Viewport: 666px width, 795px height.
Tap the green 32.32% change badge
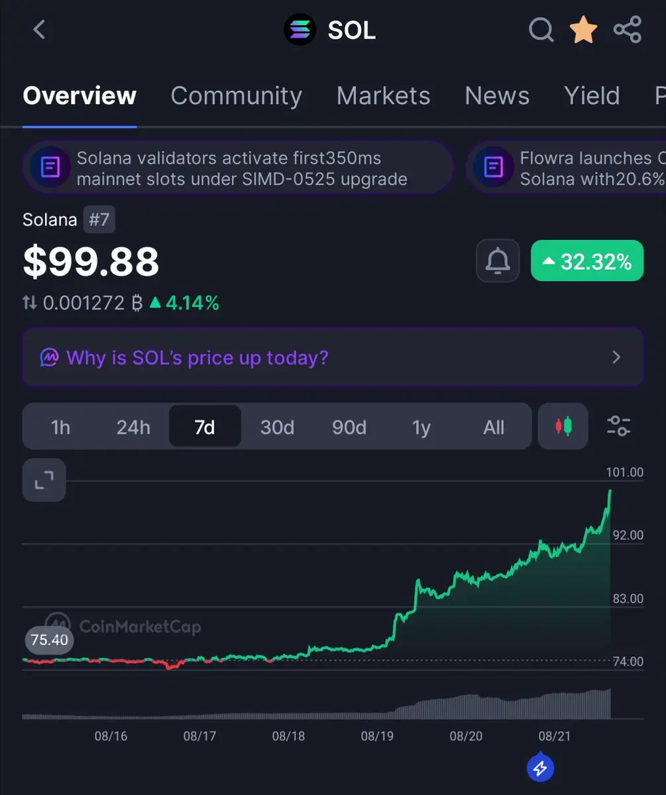tap(587, 261)
